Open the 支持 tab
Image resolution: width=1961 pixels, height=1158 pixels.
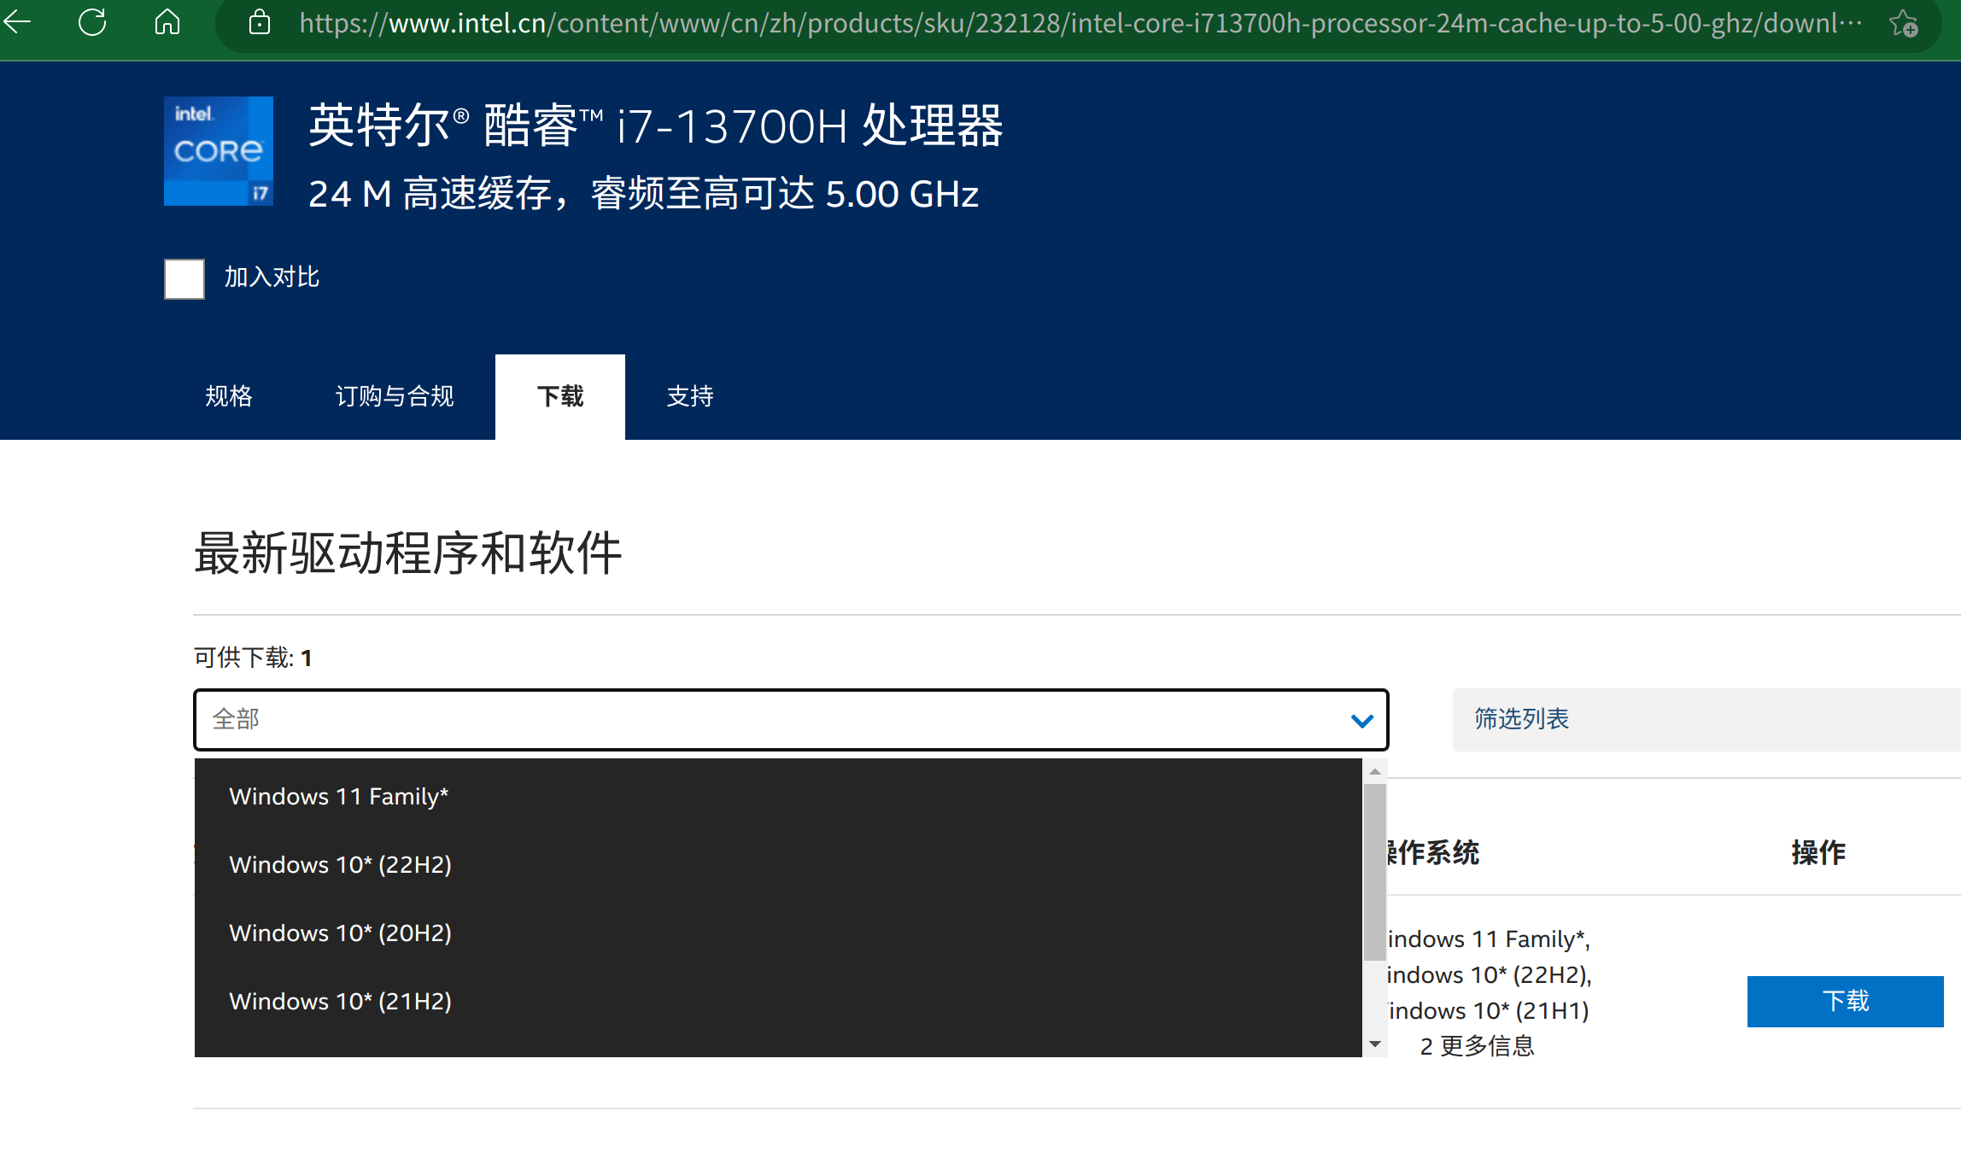tap(690, 396)
